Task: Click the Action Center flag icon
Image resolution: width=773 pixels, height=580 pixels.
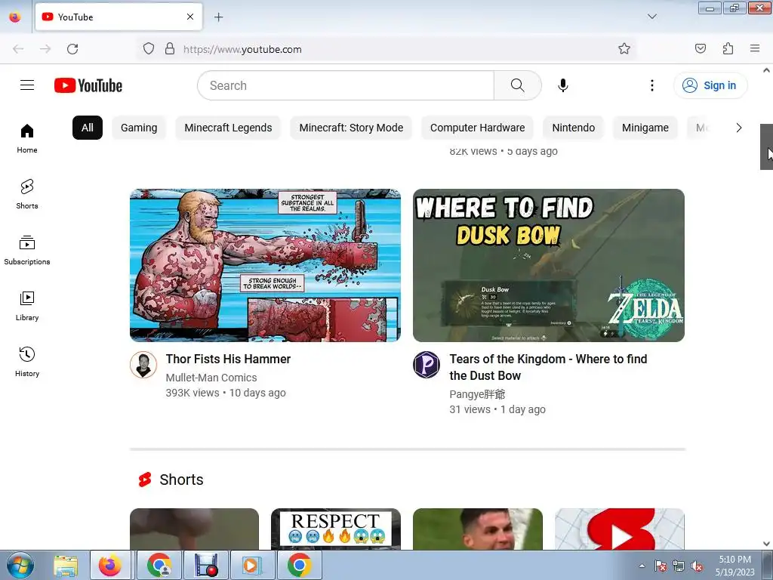Action: [x=660, y=566]
